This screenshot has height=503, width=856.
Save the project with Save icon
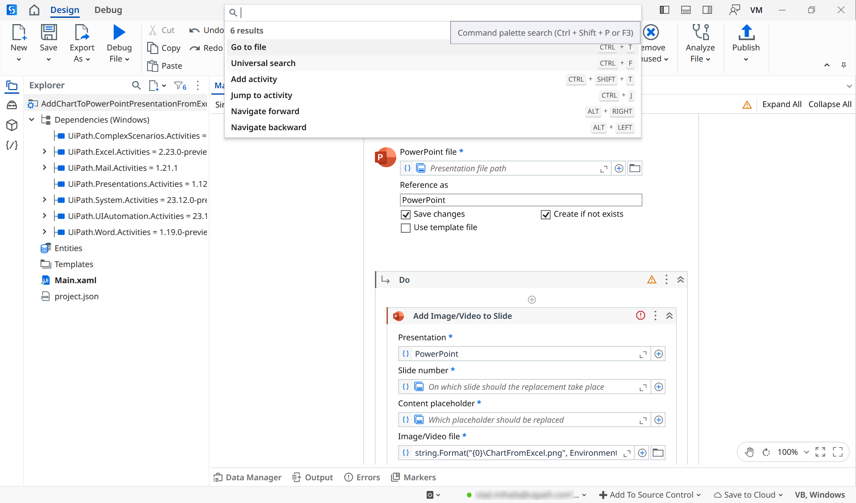click(49, 33)
